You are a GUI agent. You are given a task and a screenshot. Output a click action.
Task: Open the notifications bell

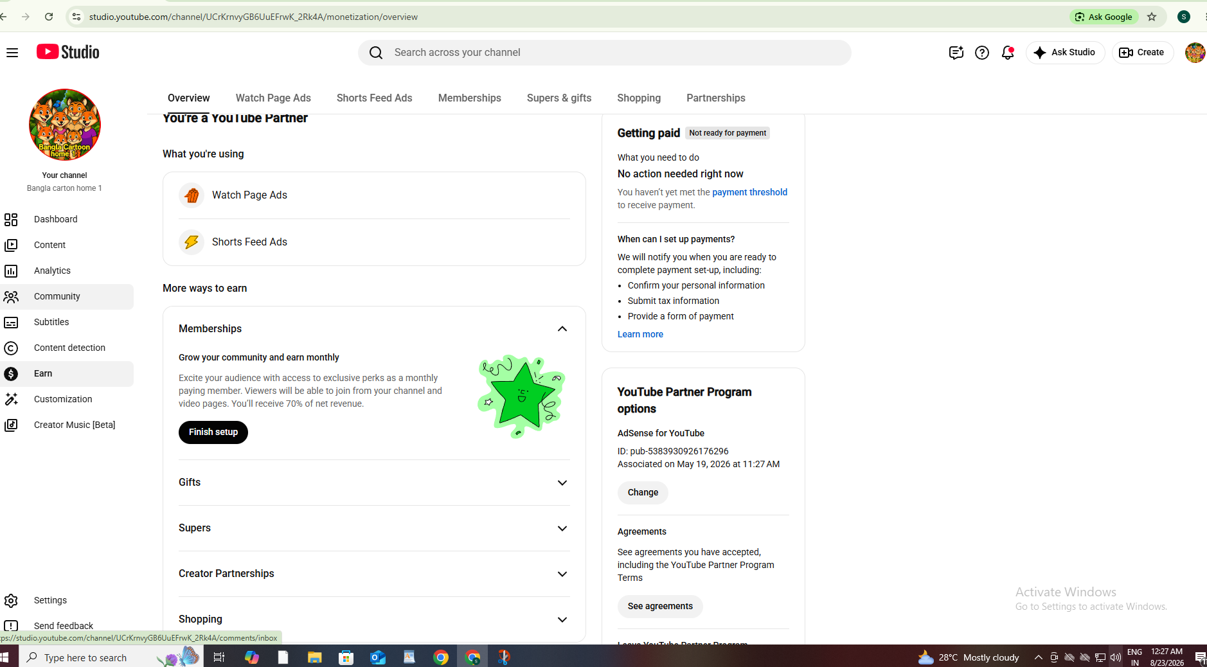pos(1008,53)
